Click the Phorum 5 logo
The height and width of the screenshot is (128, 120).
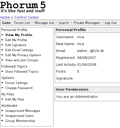click(23, 7)
